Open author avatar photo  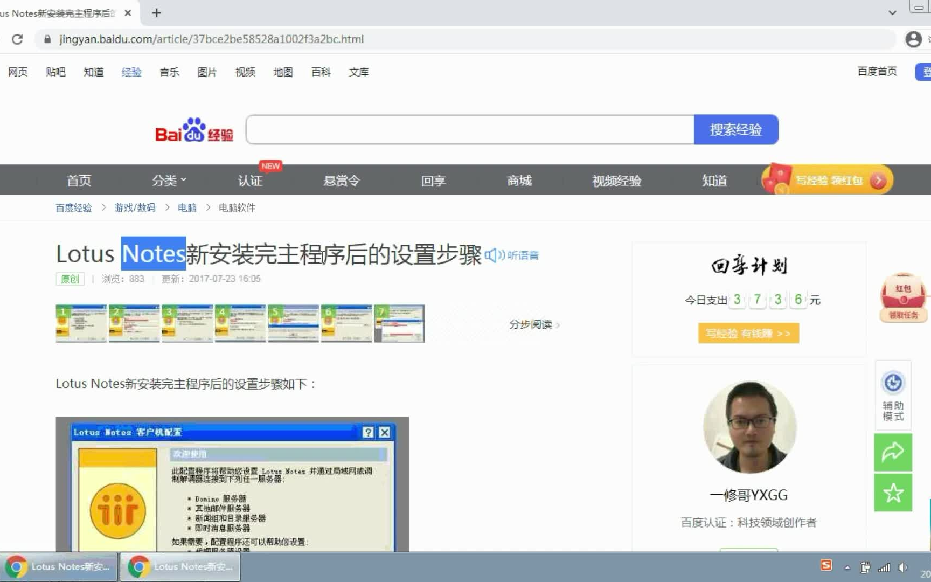point(749,427)
